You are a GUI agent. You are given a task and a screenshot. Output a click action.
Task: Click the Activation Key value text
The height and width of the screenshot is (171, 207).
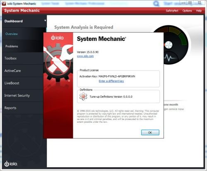[117, 76]
